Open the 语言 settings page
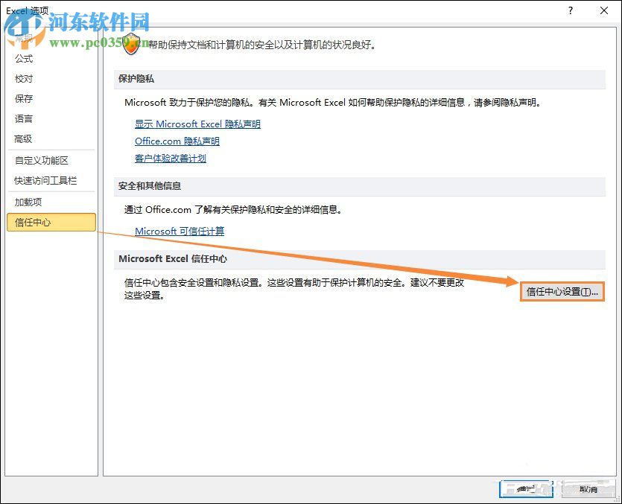The height and width of the screenshot is (504, 622). [x=23, y=119]
